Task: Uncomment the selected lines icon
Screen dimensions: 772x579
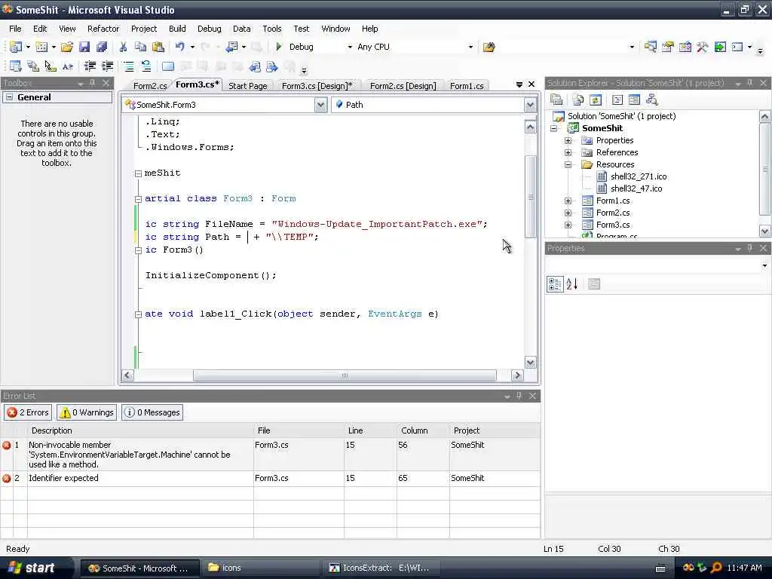Action: click(146, 66)
